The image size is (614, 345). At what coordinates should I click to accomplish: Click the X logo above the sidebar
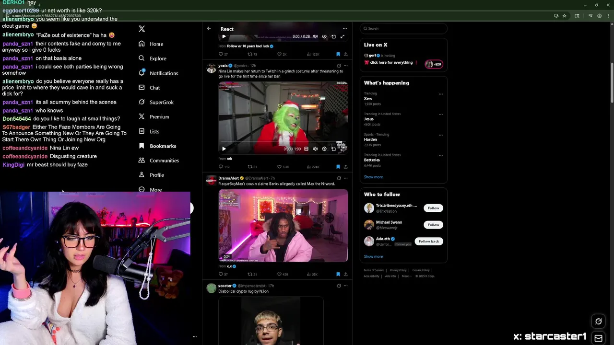point(142,29)
